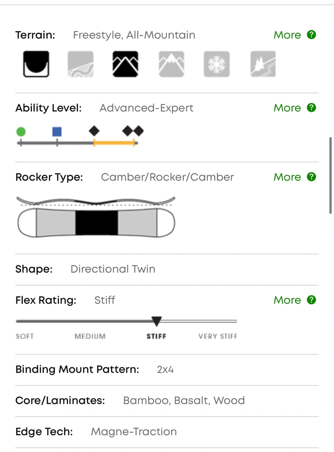Open More link for Ability Level

(287, 108)
